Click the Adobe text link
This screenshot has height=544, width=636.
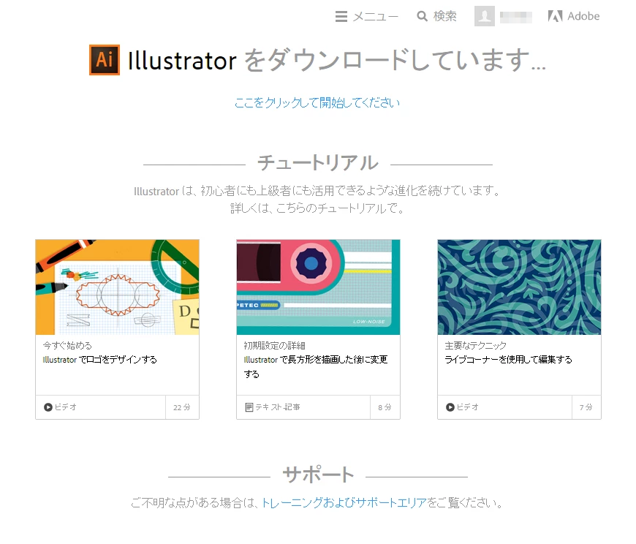[583, 16]
